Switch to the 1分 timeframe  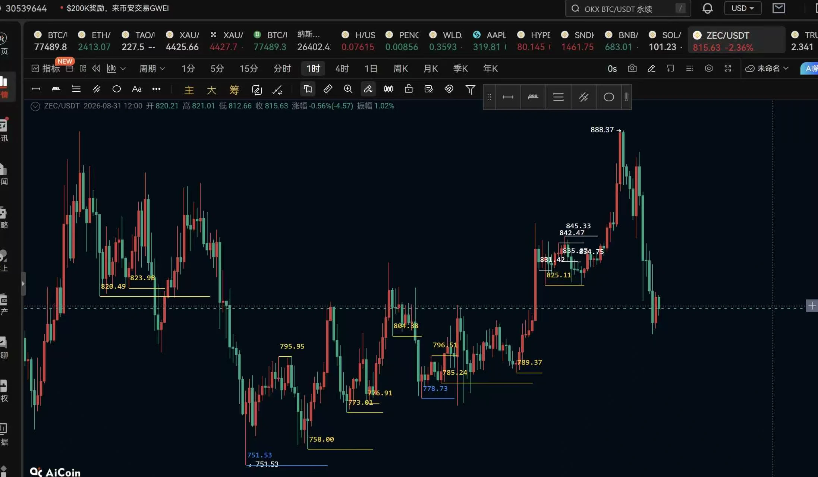188,69
